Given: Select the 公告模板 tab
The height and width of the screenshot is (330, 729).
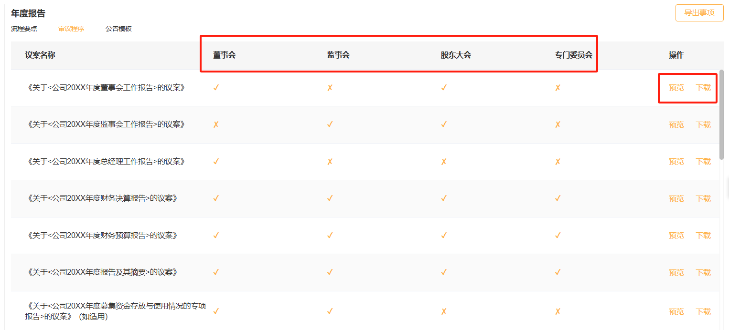Looking at the screenshot, I should pyautogui.click(x=118, y=29).
